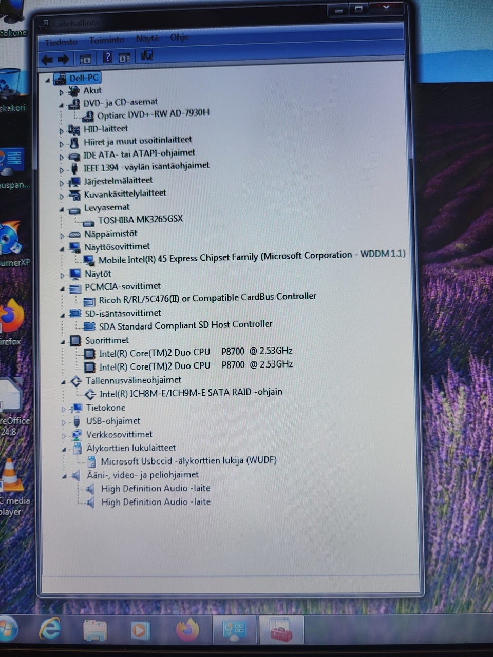The height and width of the screenshot is (657, 493).
Task: Select Ricoh R/RL/5C476(II) CardBus Controller
Action: tap(207, 298)
